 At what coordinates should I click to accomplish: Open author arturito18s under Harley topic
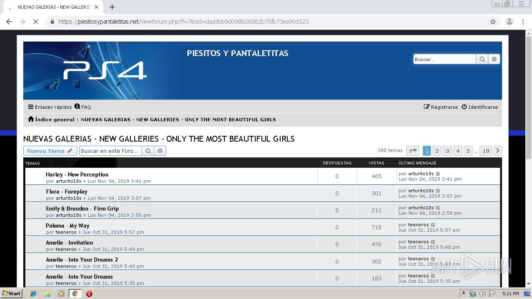point(69,181)
